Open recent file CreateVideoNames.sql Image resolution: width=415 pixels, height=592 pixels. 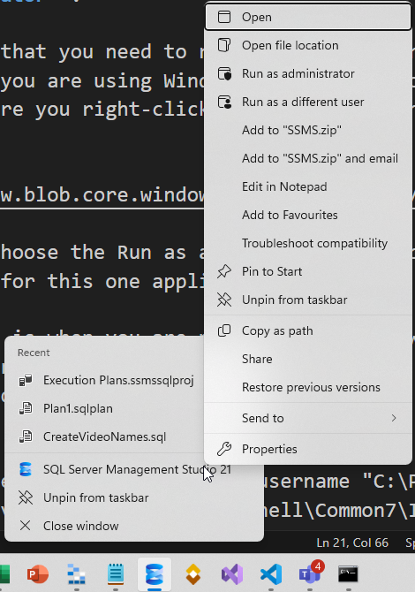[x=106, y=436]
